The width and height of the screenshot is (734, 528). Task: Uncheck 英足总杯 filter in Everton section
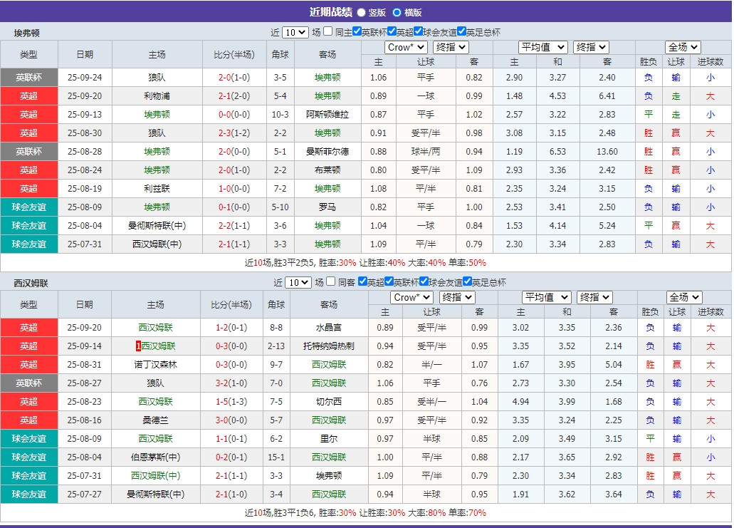click(x=463, y=31)
